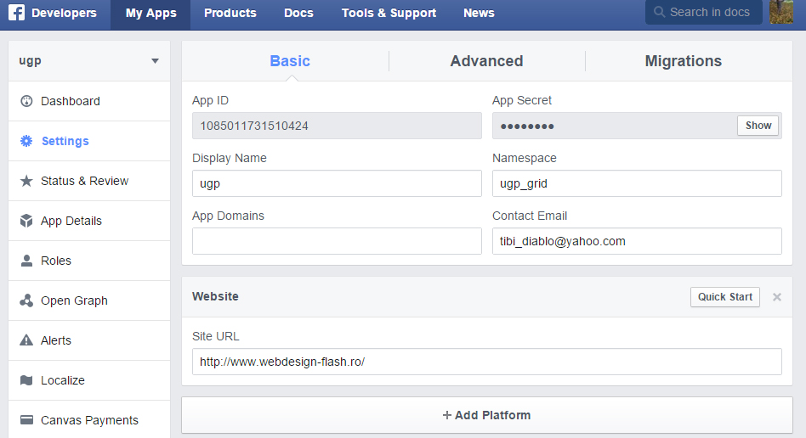Click the Add Platform button
This screenshot has height=438, width=806.
coord(486,415)
